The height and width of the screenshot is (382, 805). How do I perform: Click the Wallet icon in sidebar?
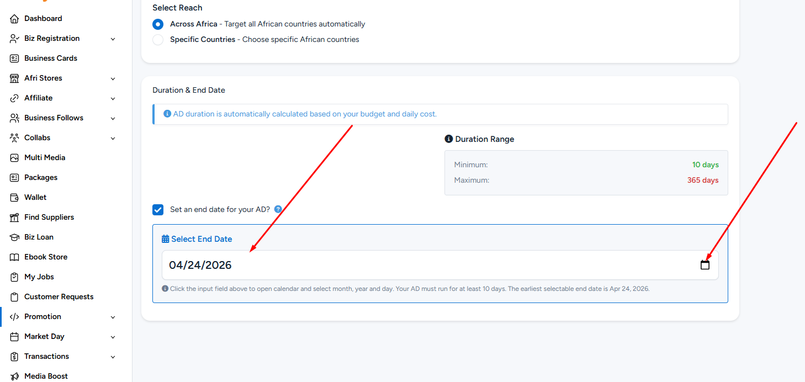point(14,198)
